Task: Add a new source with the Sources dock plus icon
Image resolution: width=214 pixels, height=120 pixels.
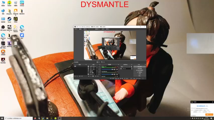Action: [x=89, y=76]
